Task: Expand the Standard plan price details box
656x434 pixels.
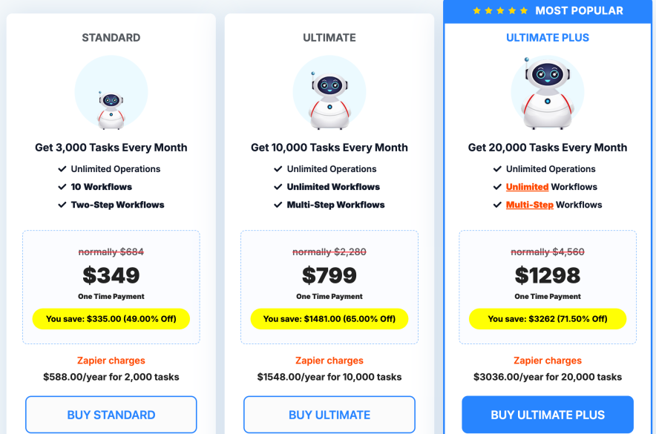Action: (x=111, y=287)
